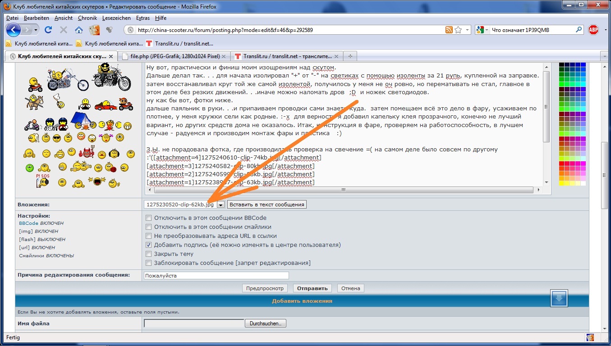Insert the green sick-face smiley
The image size is (611, 346).
30,168
